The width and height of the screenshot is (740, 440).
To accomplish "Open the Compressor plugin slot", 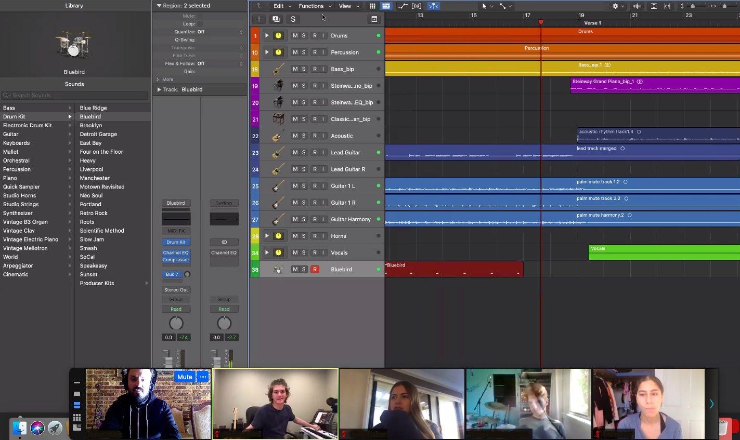I will pyautogui.click(x=176, y=260).
